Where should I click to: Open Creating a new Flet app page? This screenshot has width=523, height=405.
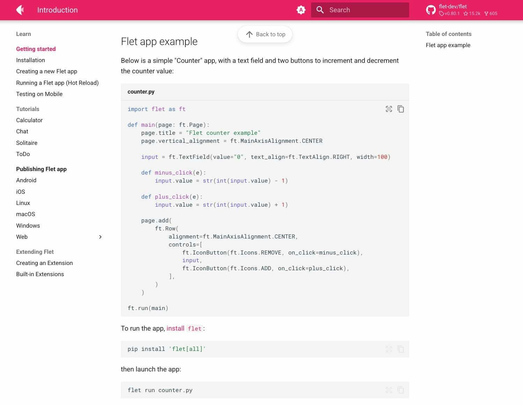click(x=46, y=71)
